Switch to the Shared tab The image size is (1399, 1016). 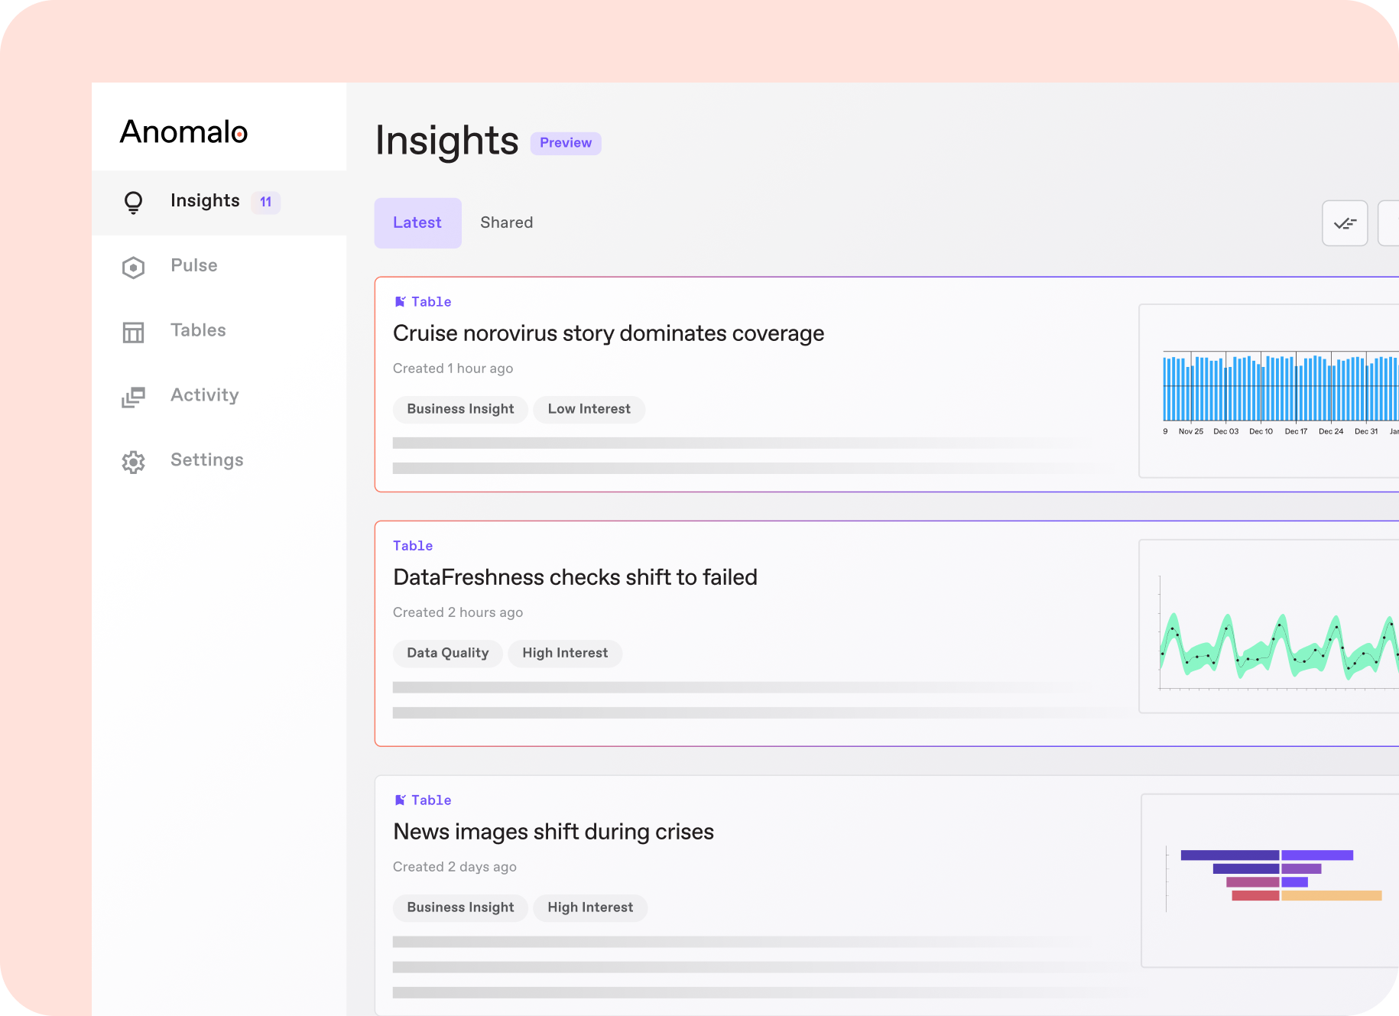click(x=506, y=223)
